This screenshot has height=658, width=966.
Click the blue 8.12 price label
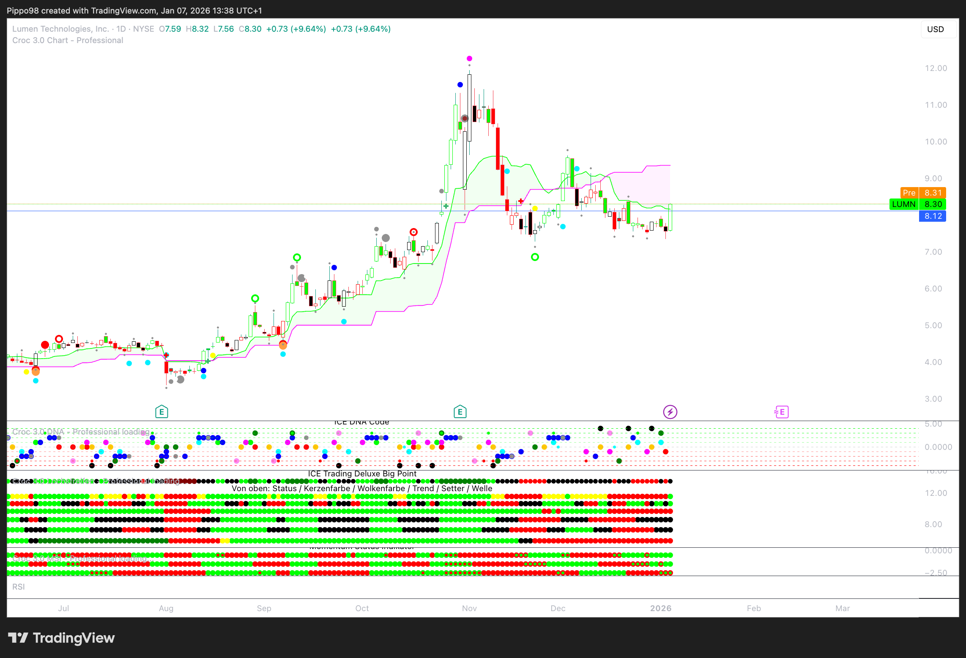point(933,216)
